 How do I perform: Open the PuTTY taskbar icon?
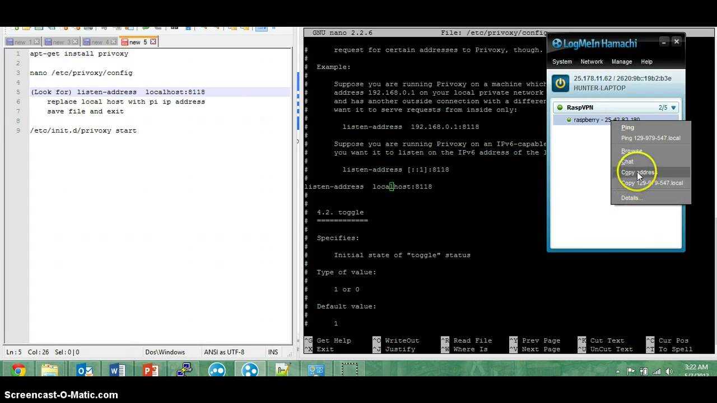(x=184, y=371)
